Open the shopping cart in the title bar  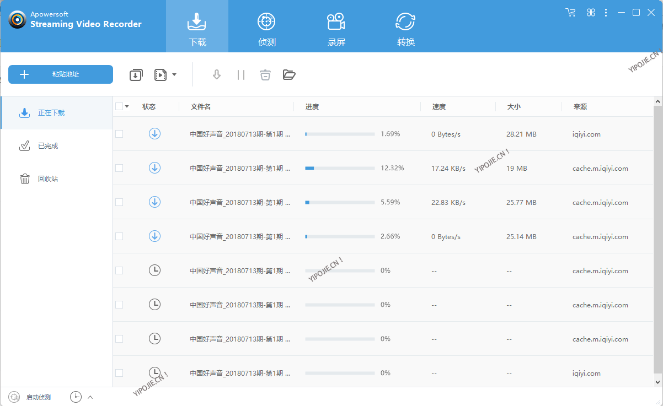pos(570,12)
